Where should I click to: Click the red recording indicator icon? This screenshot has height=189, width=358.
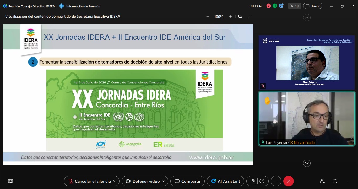point(268,6)
